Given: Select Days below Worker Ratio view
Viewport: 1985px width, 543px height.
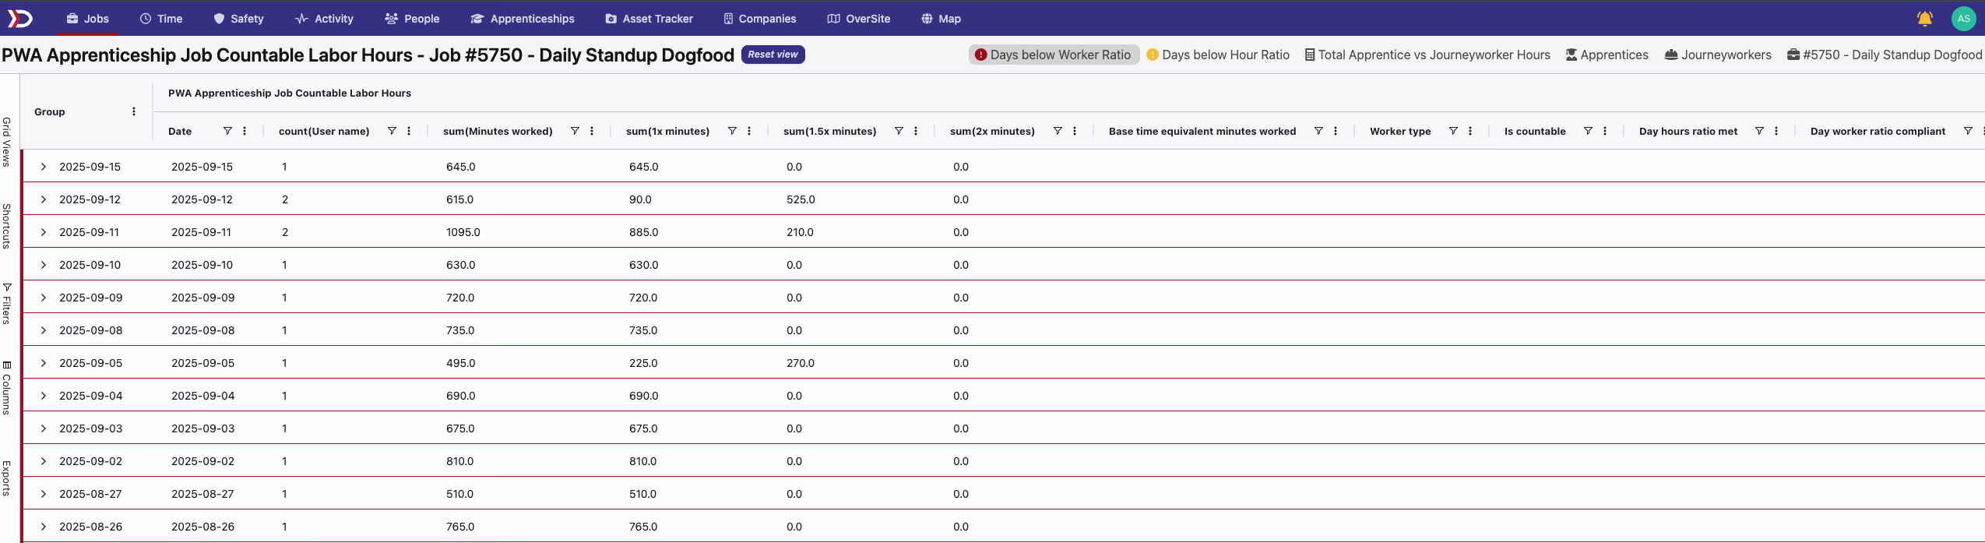Looking at the screenshot, I should tap(1054, 55).
